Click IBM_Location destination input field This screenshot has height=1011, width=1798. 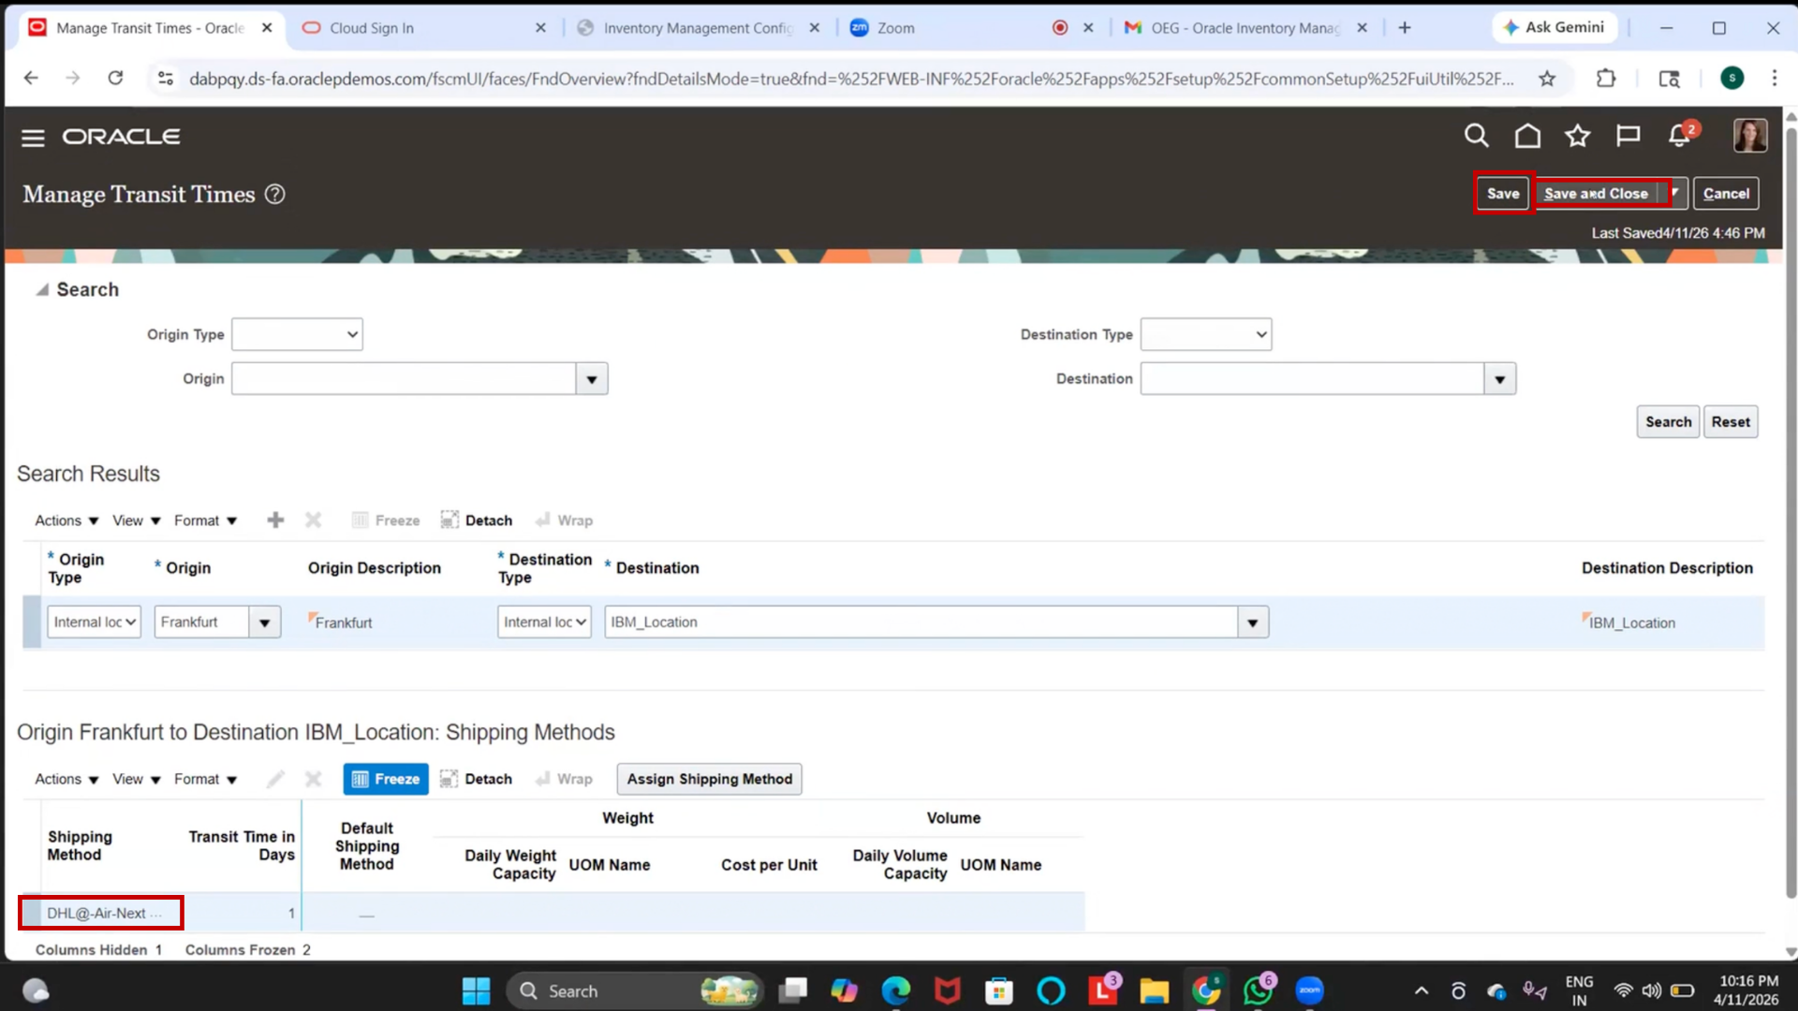point(921,623)
